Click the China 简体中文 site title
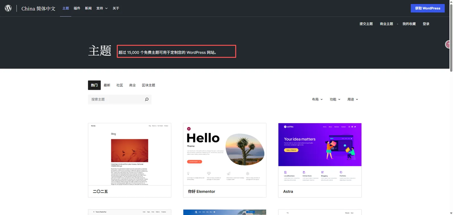Image resolution: width=453 pixels, height=215 pixels. pos(39,8)
